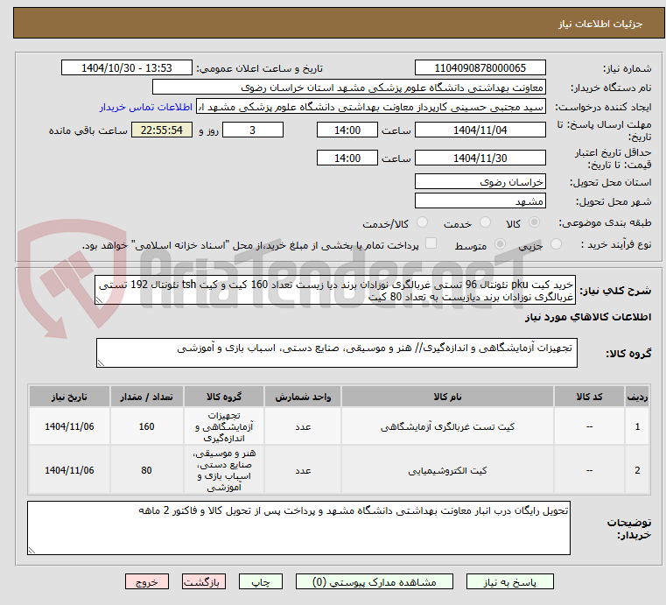Click the quantity cell 160
Image resolution: width=666 pixels, height=605 pixels.
coord(146,426)
